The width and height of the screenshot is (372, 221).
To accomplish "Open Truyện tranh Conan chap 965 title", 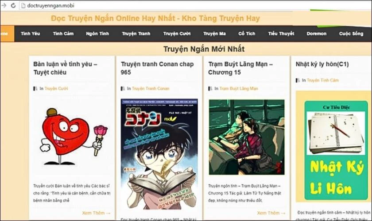I will 157,68.
